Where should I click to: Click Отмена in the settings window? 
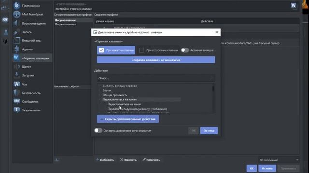pyautogui.click(x=267, y=168)
